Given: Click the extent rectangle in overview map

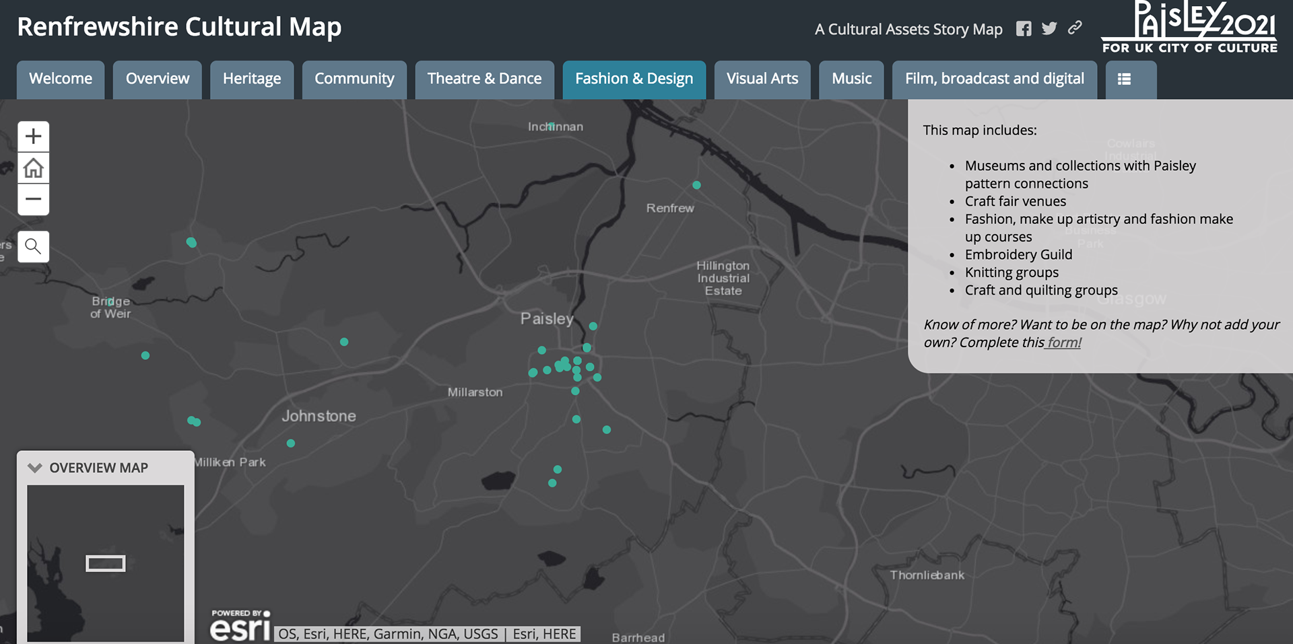Looking at the screenshot, I should pos(106,563).
